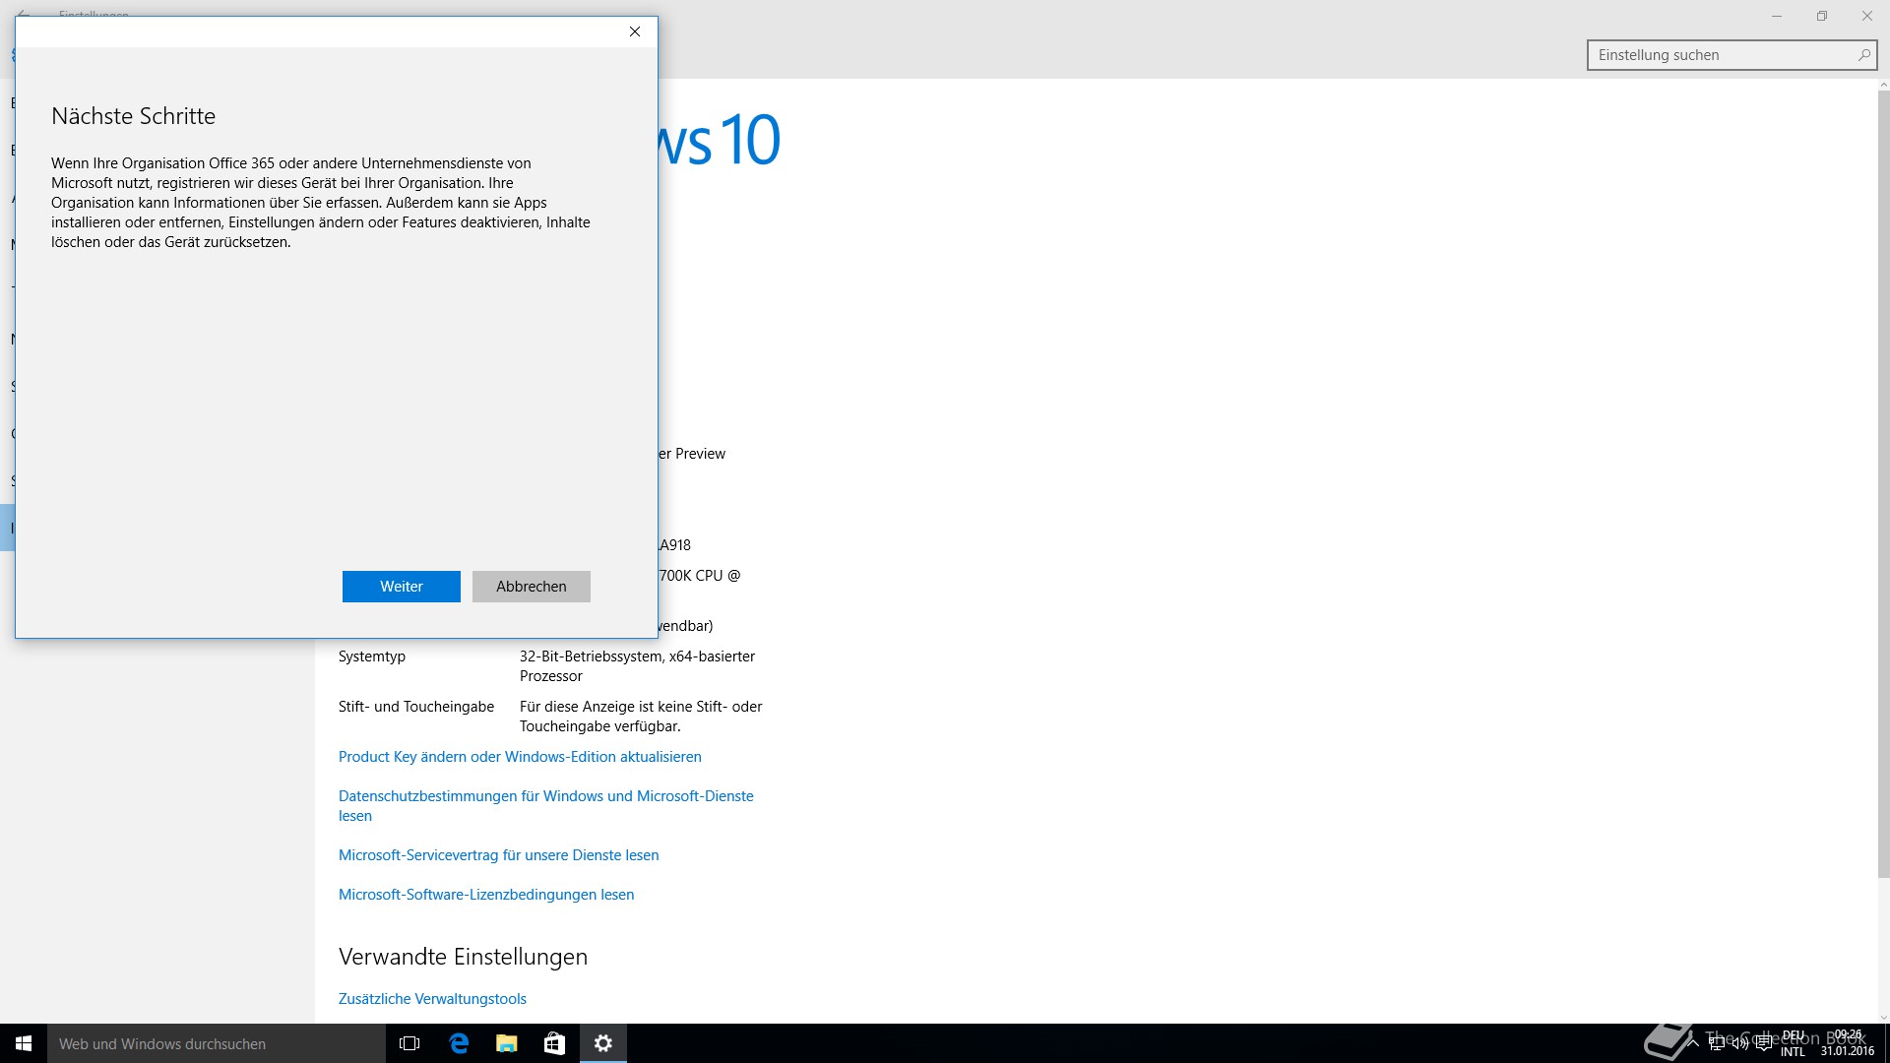1890x1063 pixels.
Task: Click the Web und Windows durchsuchen box
Action: click(217, 1043)
